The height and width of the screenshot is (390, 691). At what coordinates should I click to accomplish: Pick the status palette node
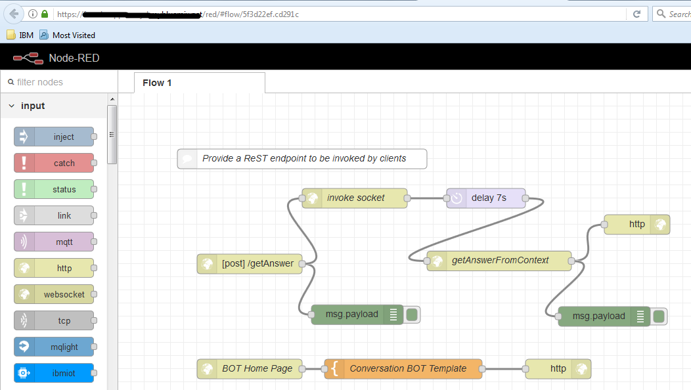pyautogui.click(x=55, y=189)
